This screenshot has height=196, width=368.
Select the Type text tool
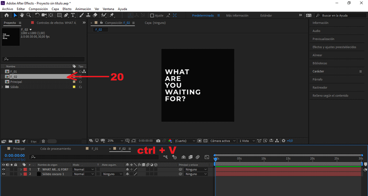73,15
